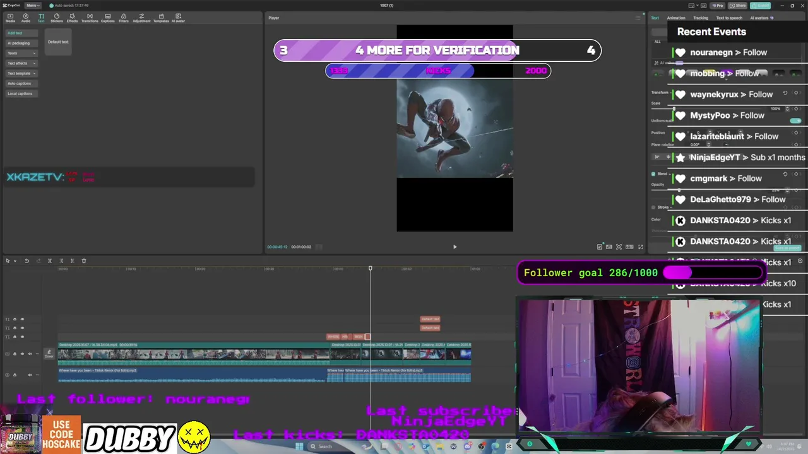The height and width of the screenshot is (454, 808).
Task: Hide the main video track using eye icon
Action: click(22, 354)
